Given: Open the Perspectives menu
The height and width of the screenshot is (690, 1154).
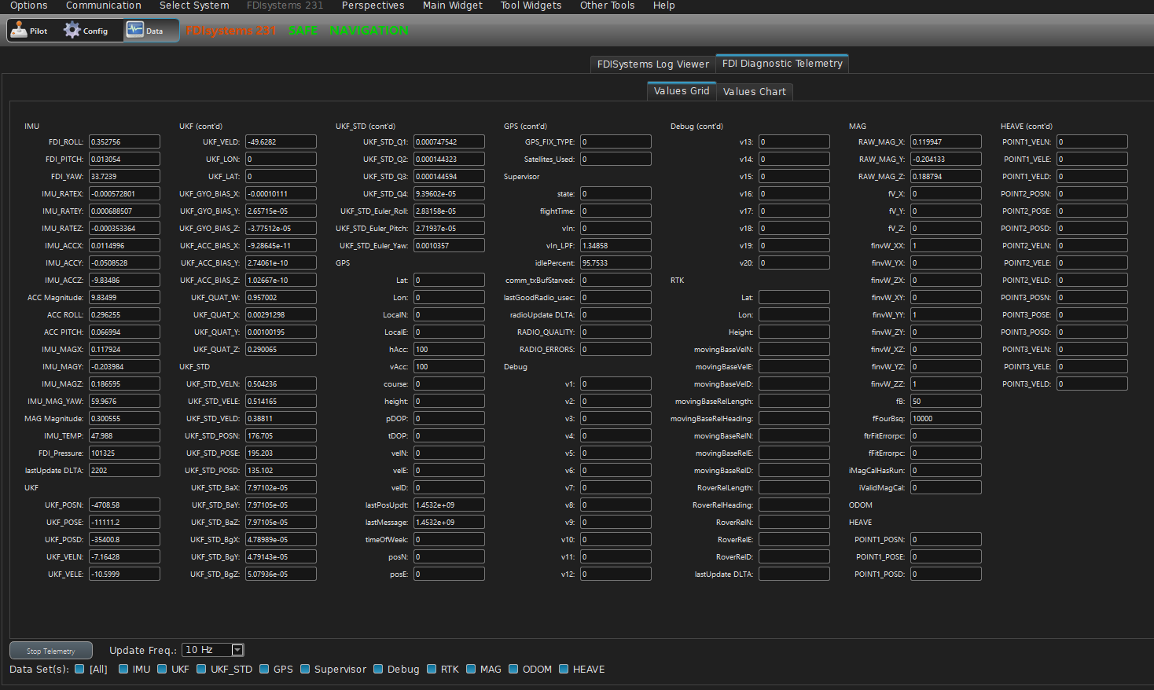Looking at the screenshot, I should pos(373,6).
